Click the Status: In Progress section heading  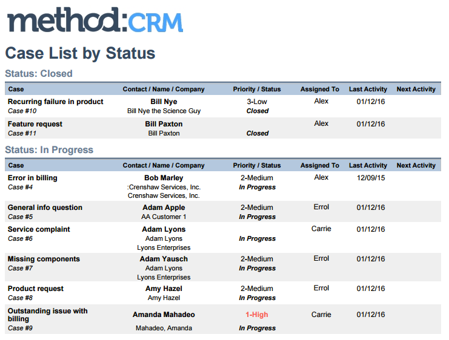49,150
